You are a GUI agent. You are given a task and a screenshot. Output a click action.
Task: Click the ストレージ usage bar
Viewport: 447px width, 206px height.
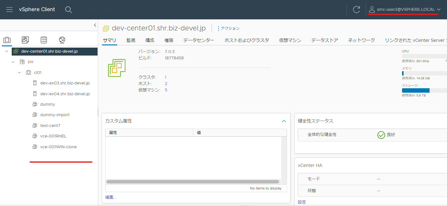pos(425,90)
